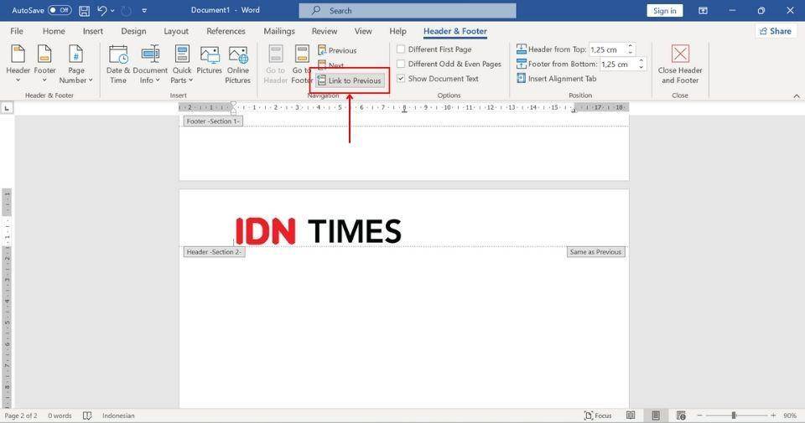Insert Online Pictures

[237, 64]
